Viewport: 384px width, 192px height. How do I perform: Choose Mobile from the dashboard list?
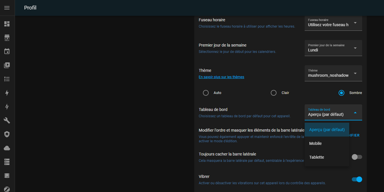click(315, 143)
